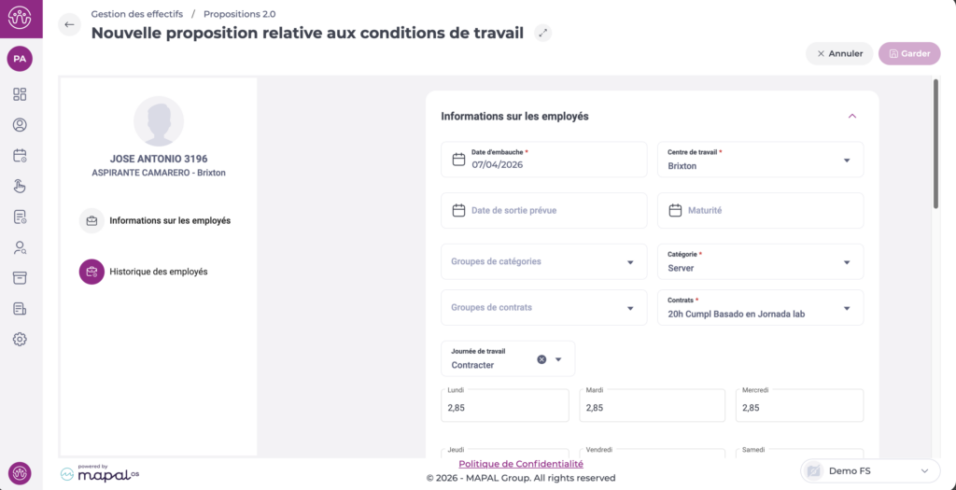Open the Politique de Confidentialité link

coord(521,464)
